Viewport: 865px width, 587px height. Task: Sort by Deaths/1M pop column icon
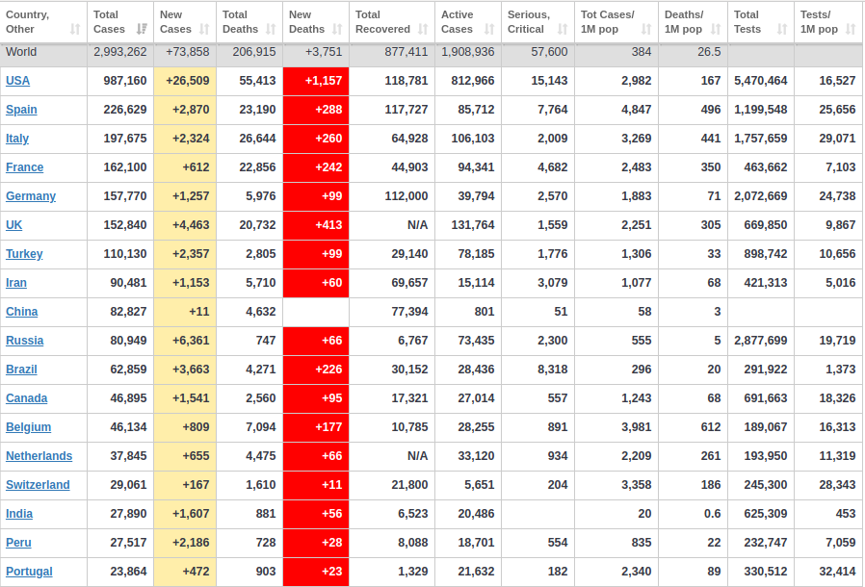coord(716,29)
